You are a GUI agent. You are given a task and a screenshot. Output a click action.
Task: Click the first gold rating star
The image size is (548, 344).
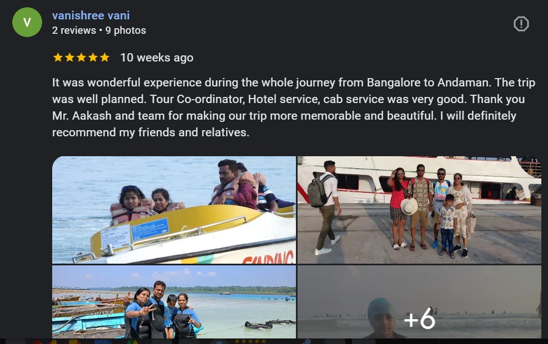[x=58, y=57]
